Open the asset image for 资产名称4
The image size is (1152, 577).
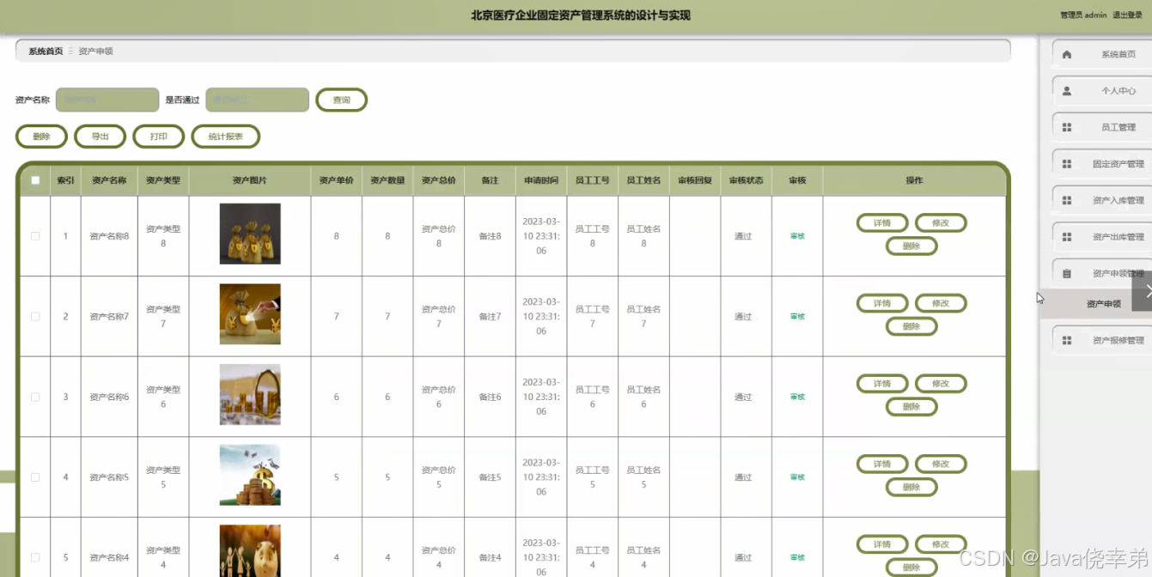(250, 550)
